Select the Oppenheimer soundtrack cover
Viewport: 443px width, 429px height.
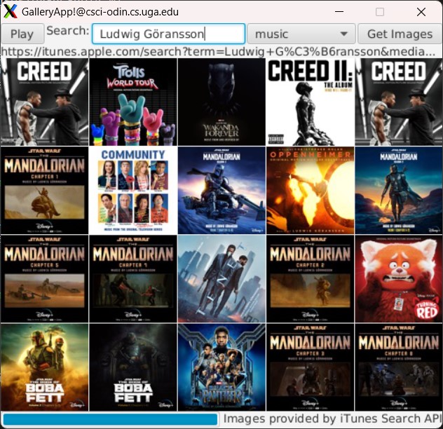click(311, 190)
